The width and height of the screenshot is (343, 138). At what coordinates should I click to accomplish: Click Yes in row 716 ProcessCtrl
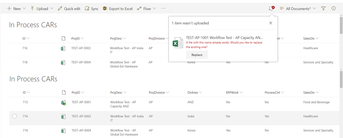coord(267,116)
